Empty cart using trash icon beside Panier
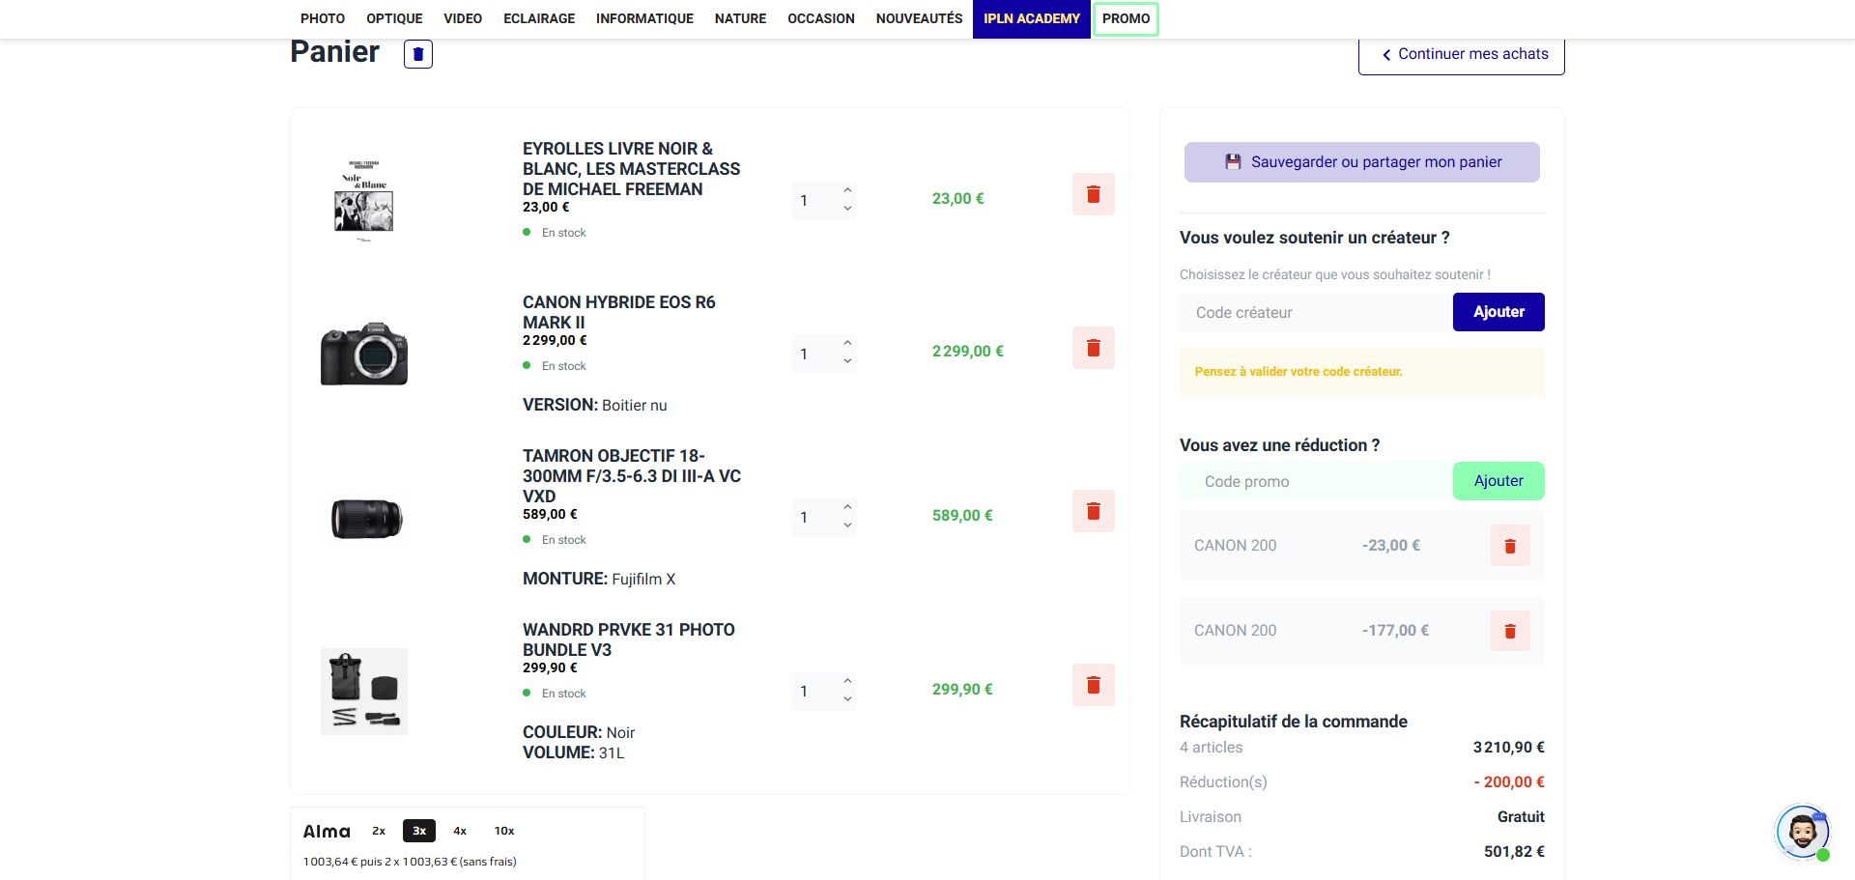Viewport: 1855px width, 880px height. point(417,54)
